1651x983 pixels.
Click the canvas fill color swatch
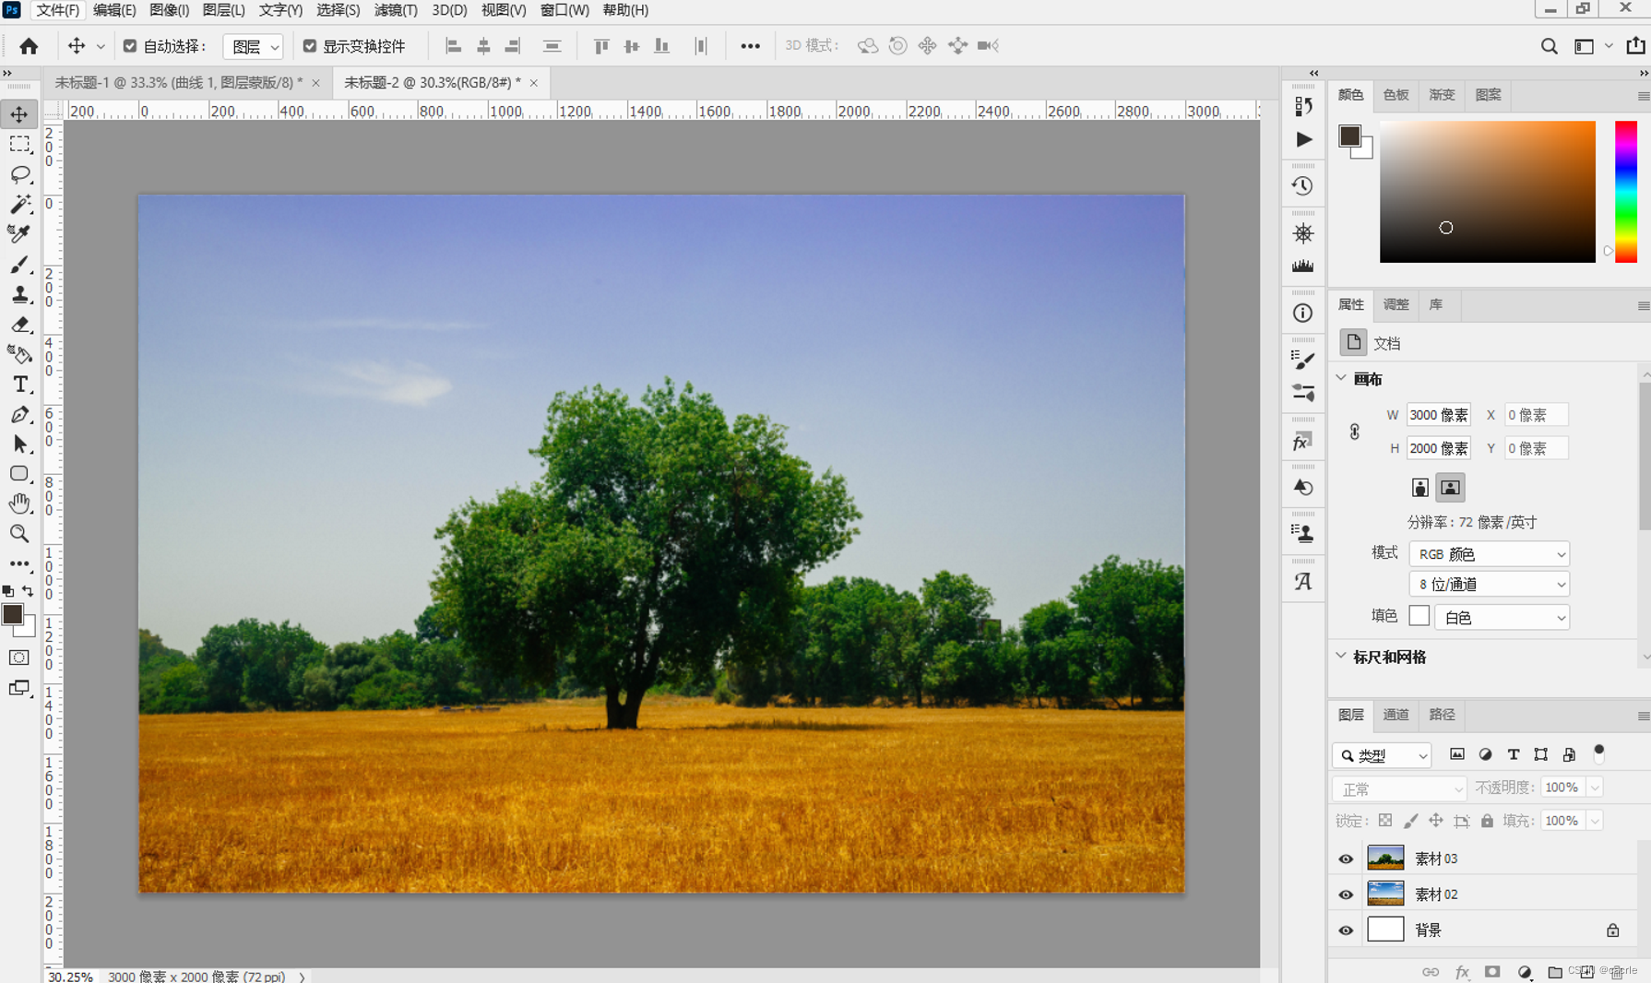click(1419, 616)
